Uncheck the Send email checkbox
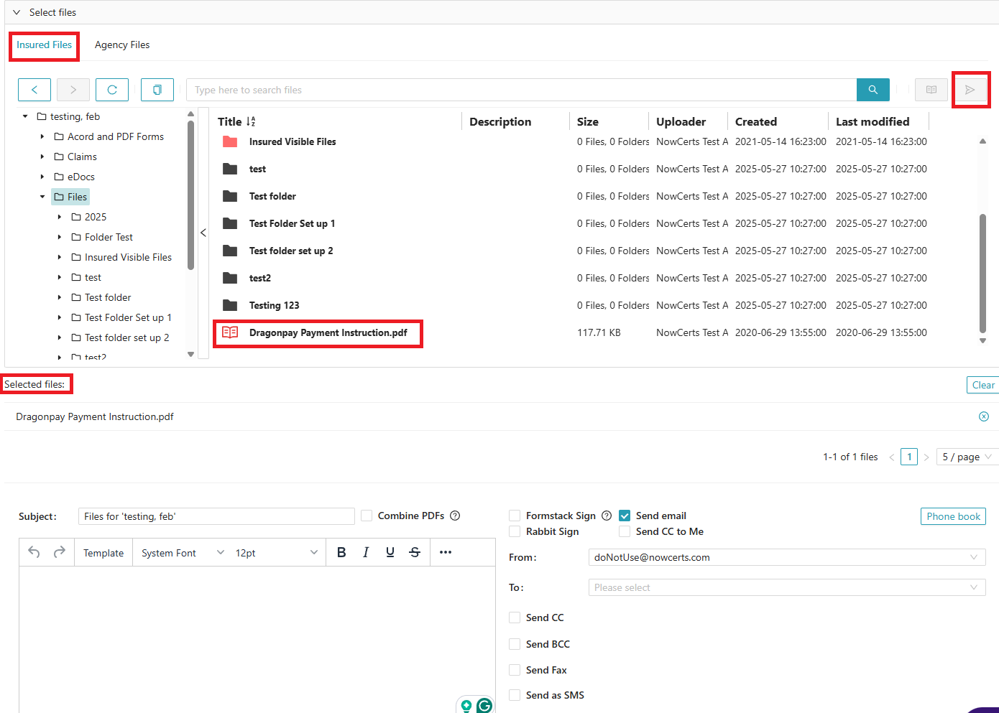 pos(625,516)
